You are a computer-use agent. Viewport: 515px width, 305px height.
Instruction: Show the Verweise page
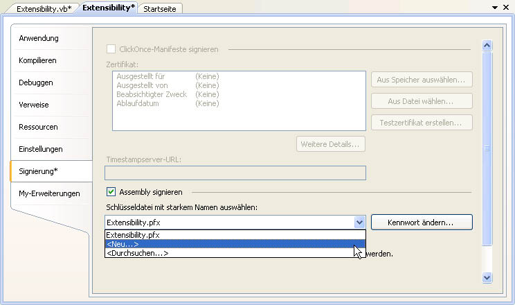coord(34,105)
